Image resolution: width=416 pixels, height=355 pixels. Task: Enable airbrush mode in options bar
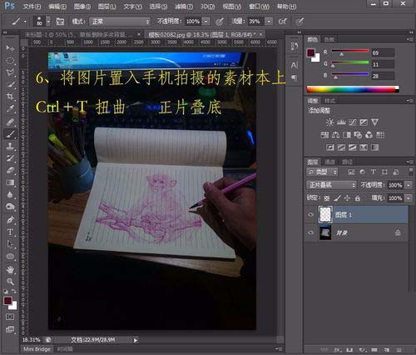(283, 22)
